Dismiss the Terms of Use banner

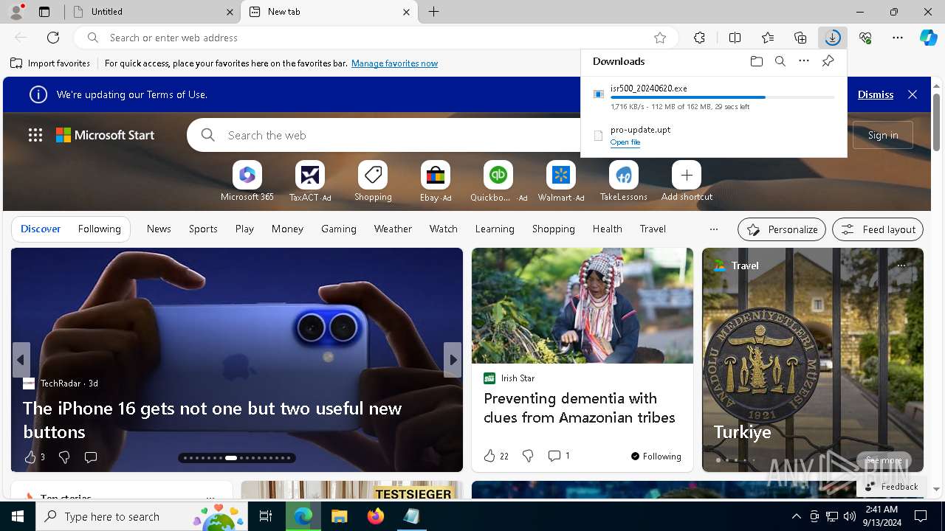click(x=876, y=94)
